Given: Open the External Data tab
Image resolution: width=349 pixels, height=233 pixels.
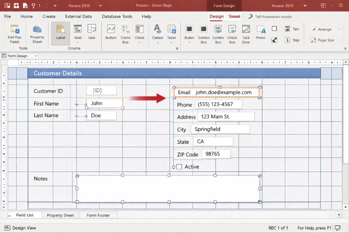Looking at the screenshot, I should coord(78,16).
